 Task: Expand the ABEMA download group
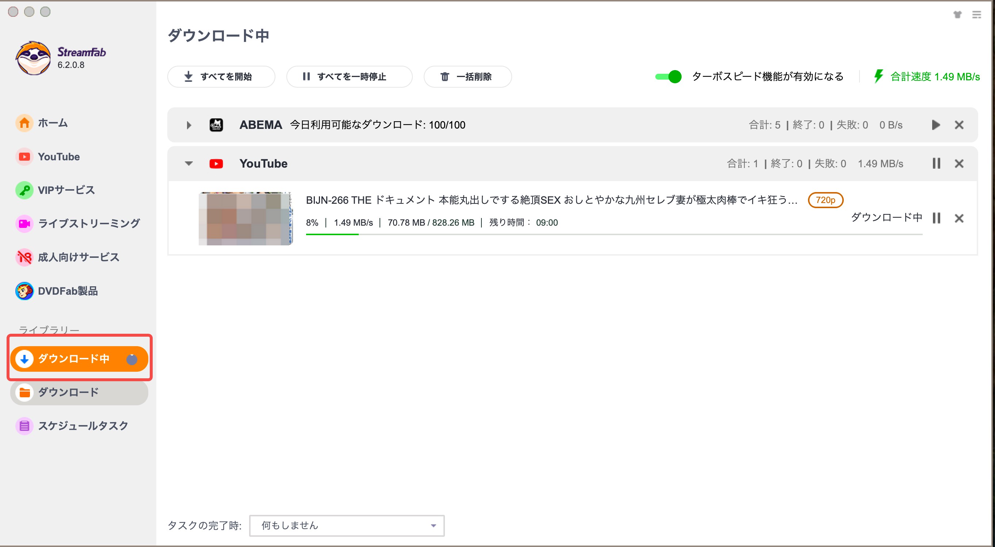click(x=189, y=125)
